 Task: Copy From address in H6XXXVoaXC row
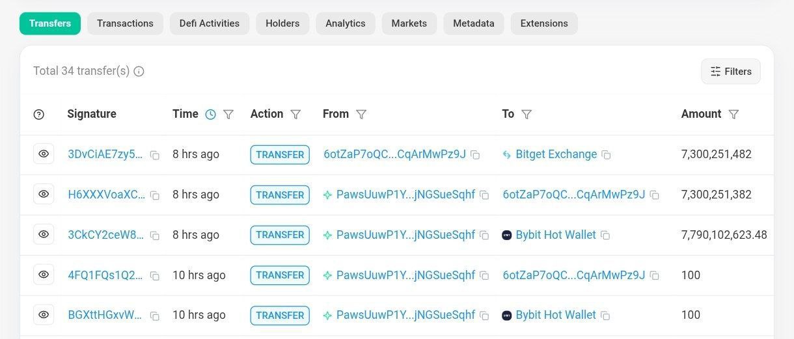click(x=484, y=195)
